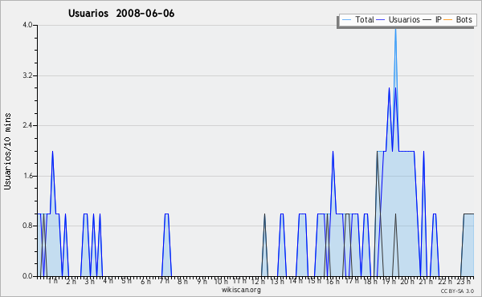
Task: Click the dark blue Usuarios legend line
Action: [x=381, y=20]
